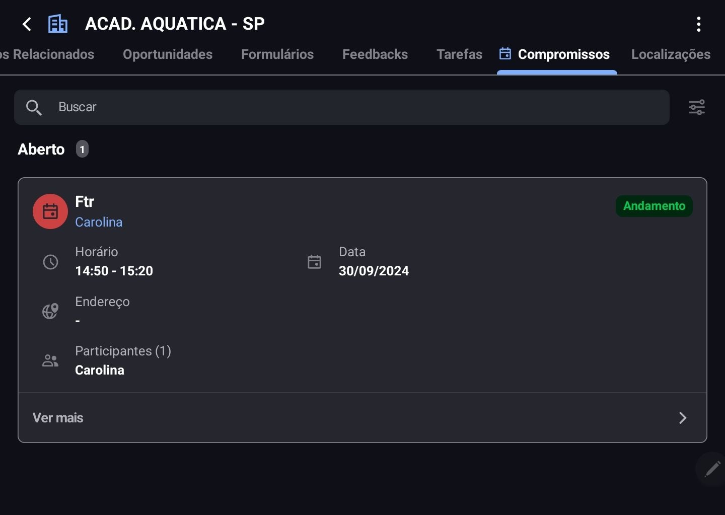Go to the Tarefas tab
This screenshot has width=725, height=515.
tap(459, 54)
